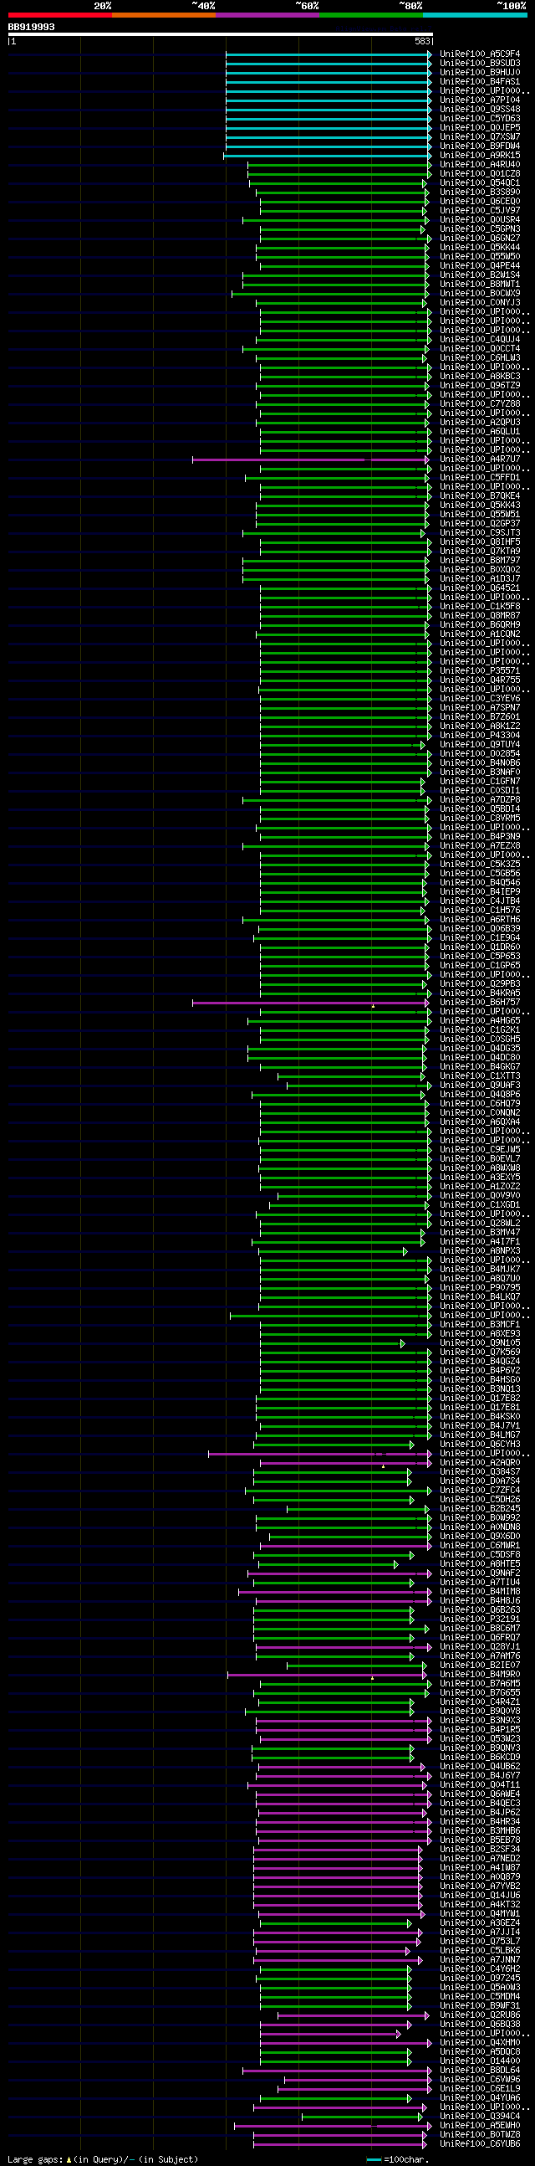
Task: Click the label UniRef100_A4RU40
Action: click(x=480, y=165)
